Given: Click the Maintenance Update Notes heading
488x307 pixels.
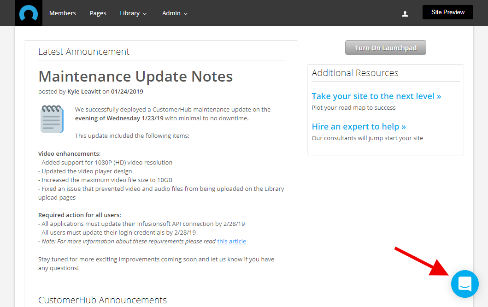Looking at the screenshot, I should (x=135, y=77).
